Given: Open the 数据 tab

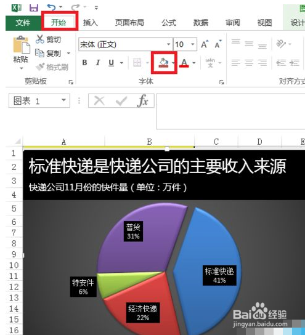Looking at the screenshot, I should [201, 23].
